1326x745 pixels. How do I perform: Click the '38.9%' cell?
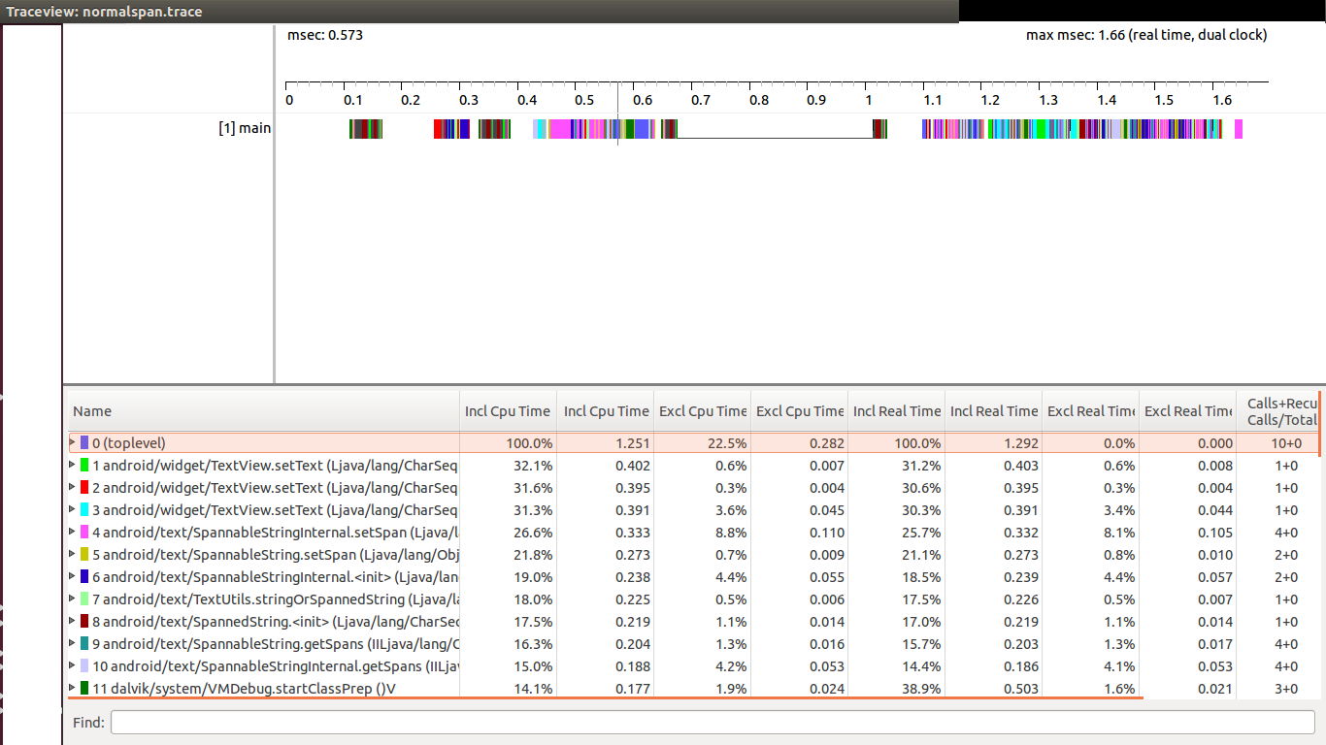(x=921, y=689)
